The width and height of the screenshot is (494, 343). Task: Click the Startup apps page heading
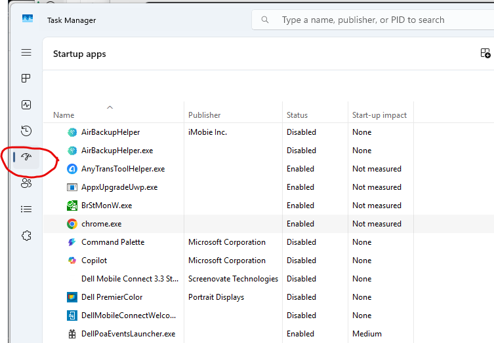[79, 54]
